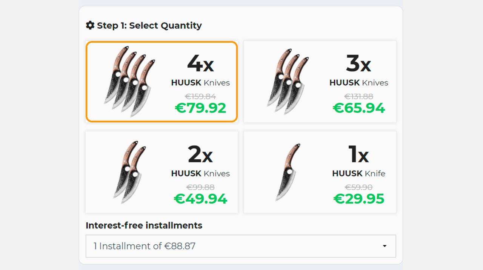Click the struck-through €131.88 price
The width and height of the screenshot is (483, 270).
[359, 96]
